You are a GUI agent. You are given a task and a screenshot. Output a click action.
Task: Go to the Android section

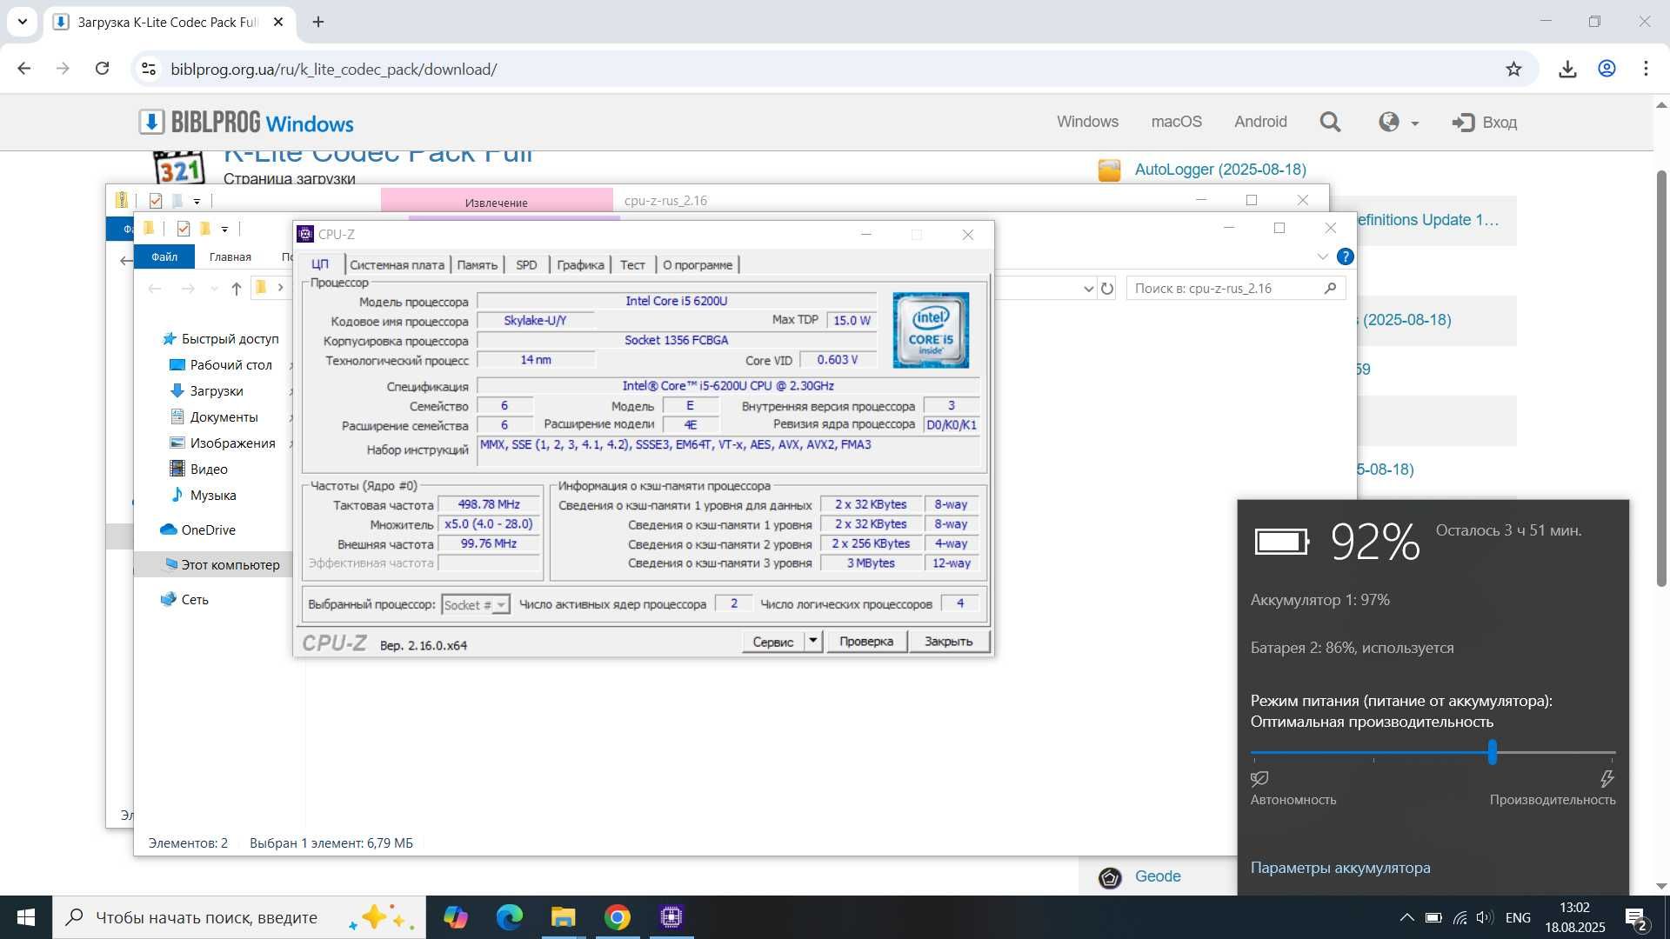point(1260,122)
